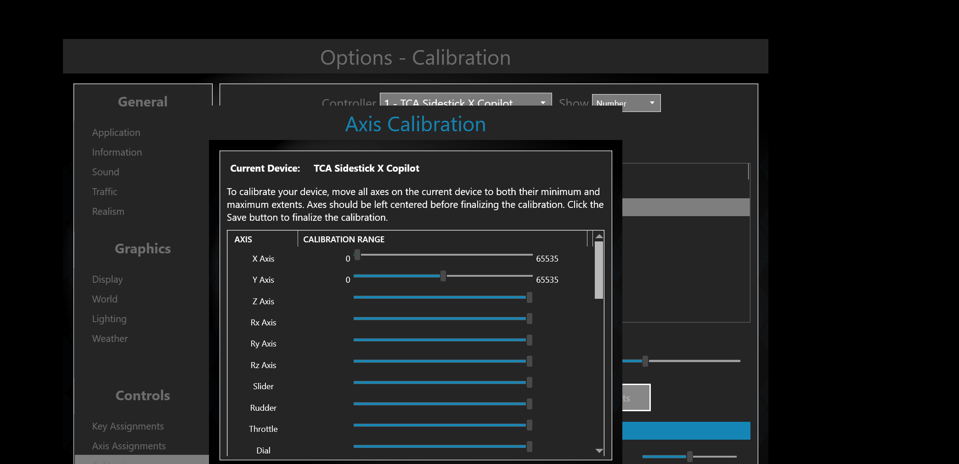Open the Show dropdown set to Number

pos(626,103)
